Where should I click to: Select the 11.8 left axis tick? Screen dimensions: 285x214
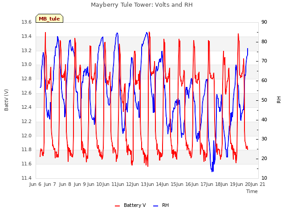click(x=27, y=150)
